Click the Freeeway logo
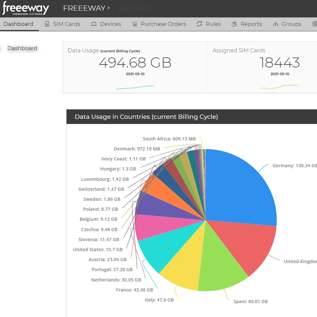Screen dimensions: 317x317 coord(25,9)
